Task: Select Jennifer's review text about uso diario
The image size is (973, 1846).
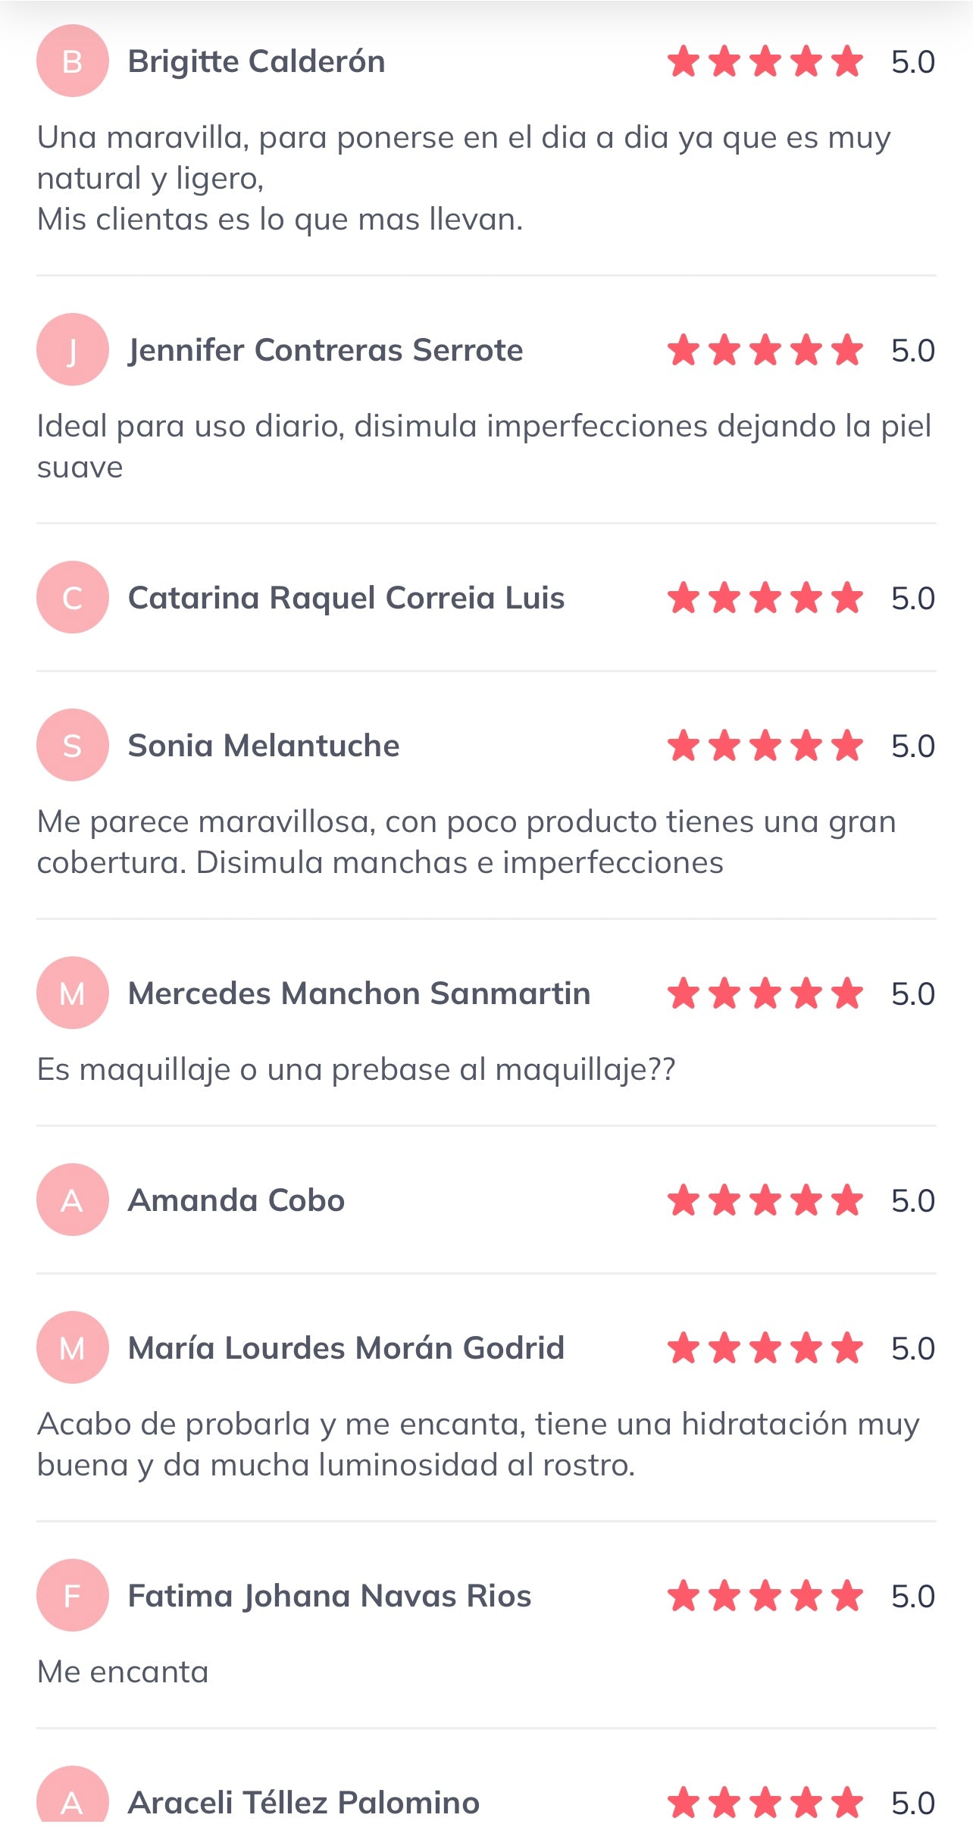Action: (483, 446)
